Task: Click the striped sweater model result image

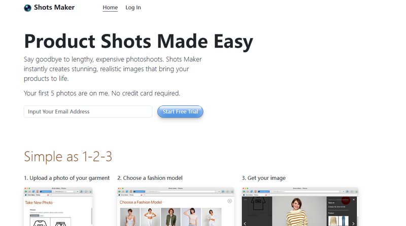Action: [x=299, y=211]
